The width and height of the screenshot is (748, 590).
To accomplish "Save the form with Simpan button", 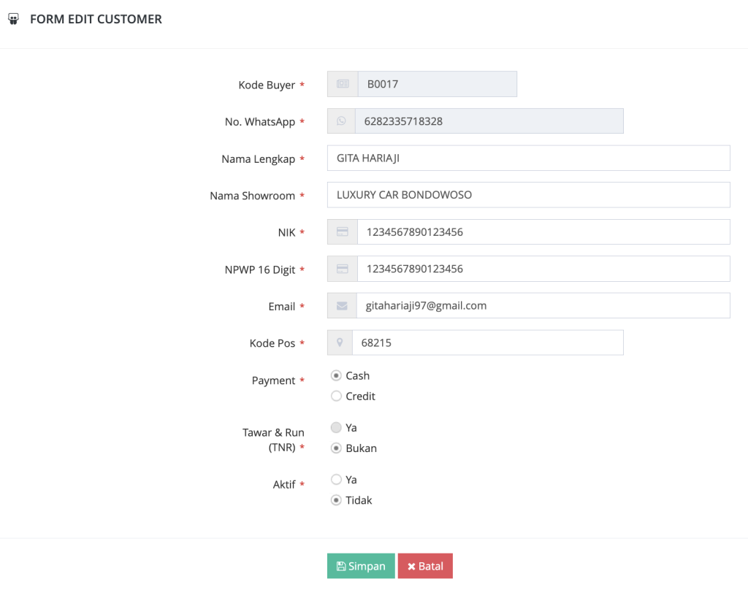I will [361, 567].
